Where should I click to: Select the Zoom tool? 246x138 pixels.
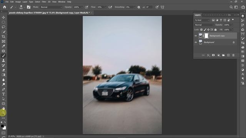pos(3,113)
